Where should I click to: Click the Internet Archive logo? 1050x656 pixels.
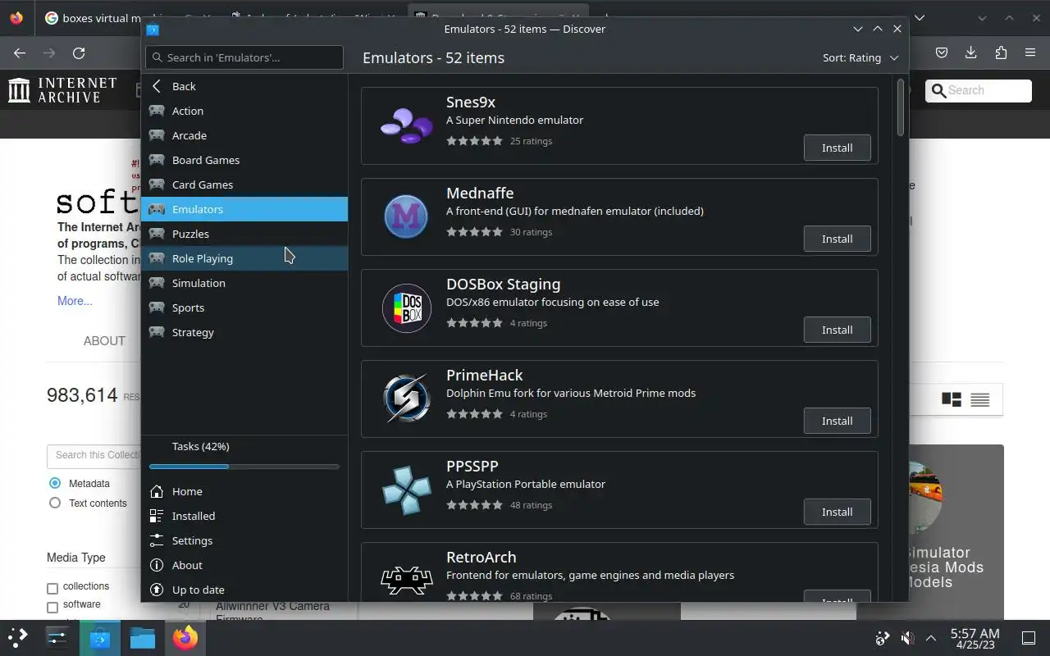pos(62,90)
